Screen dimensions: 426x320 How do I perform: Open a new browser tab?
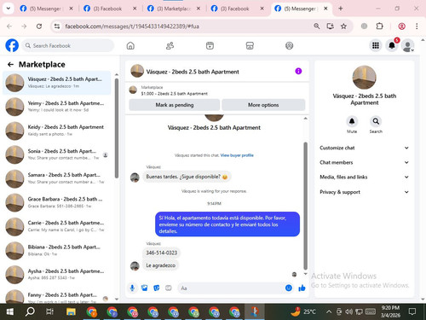point(341,9)
